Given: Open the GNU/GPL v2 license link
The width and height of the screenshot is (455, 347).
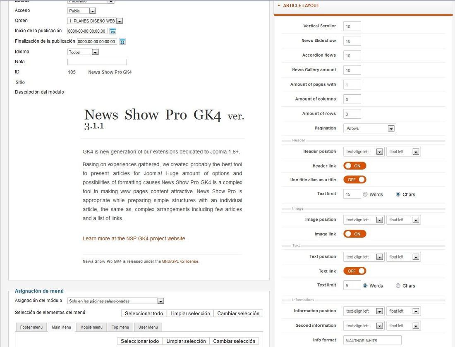Looking at the screenshot, I should coord(180,261).
